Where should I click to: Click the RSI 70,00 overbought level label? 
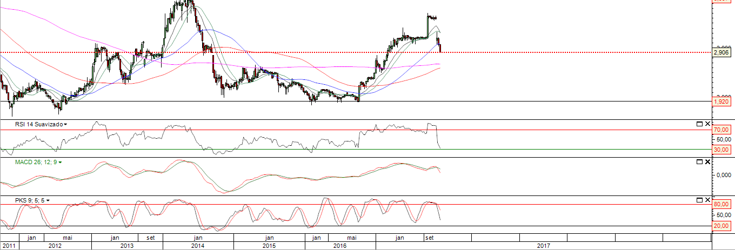click(x=721, y=130)
